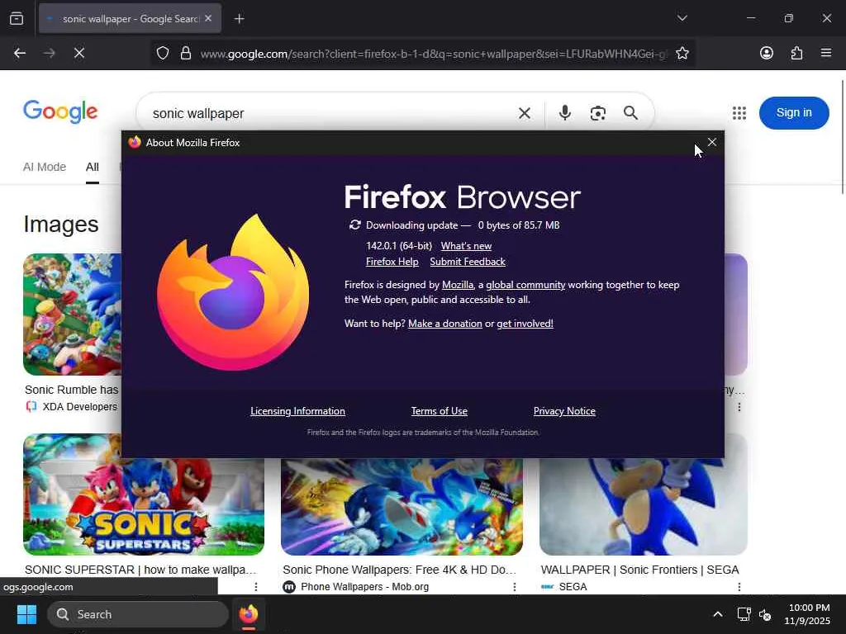The image size is (846, 634).
Task: Open the What's new link
Action: (466, 246)
